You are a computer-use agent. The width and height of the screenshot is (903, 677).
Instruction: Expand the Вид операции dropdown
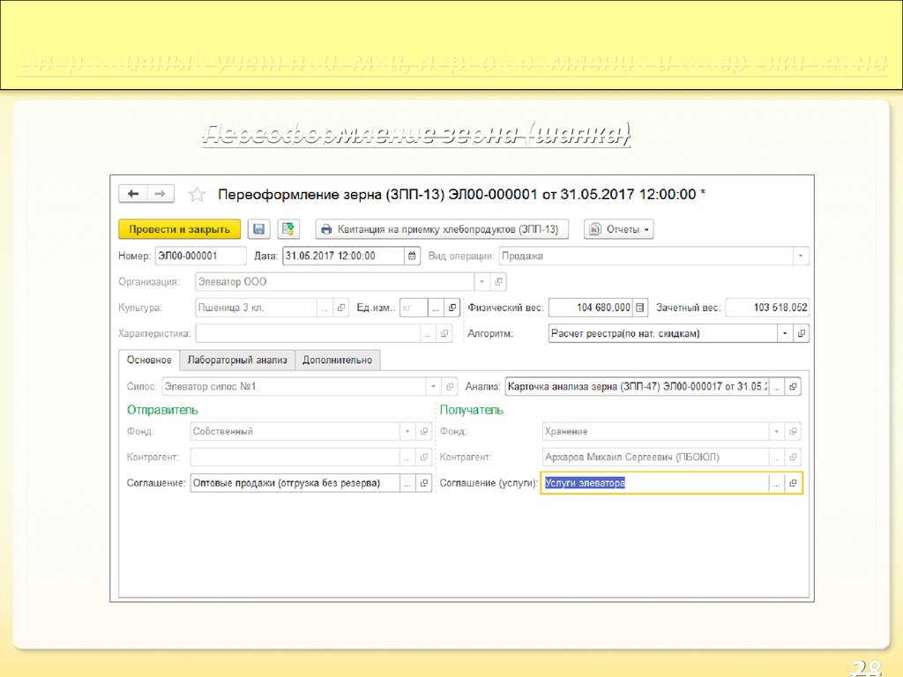[800, 257]
